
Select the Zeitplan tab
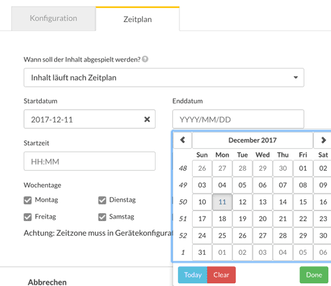click(138, 19)
